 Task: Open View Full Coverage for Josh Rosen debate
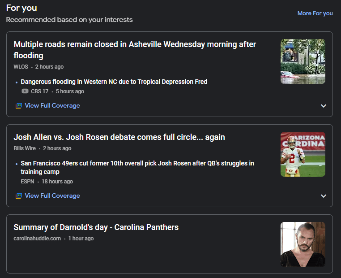point(52,196)
